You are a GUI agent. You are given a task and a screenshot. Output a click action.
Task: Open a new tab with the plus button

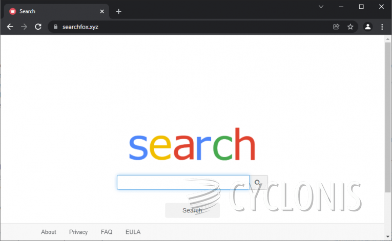pyautogui.click(x=119, y=11)
